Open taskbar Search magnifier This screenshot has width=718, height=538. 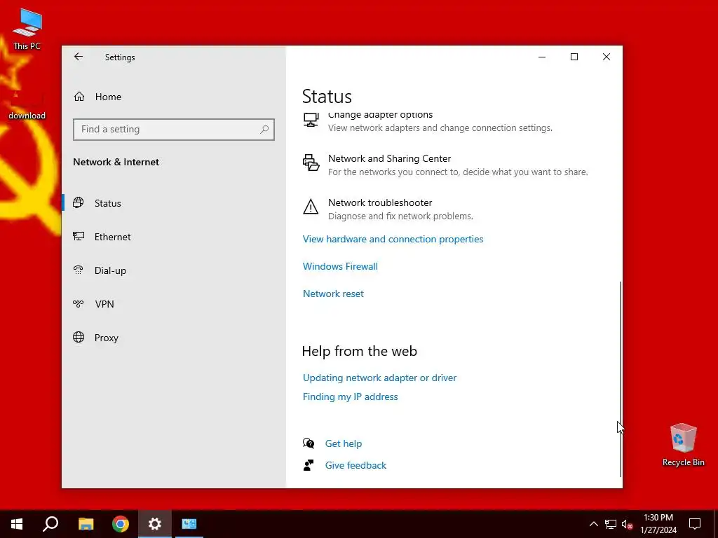pos(50,524)
